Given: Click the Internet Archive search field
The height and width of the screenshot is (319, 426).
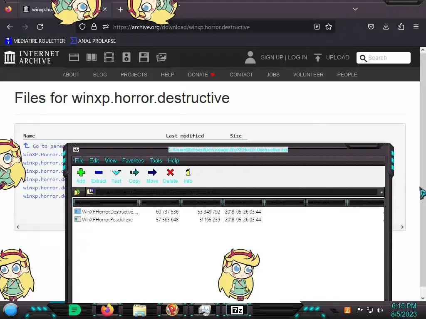Looking at the screenshot, I should tap(383, 58).
